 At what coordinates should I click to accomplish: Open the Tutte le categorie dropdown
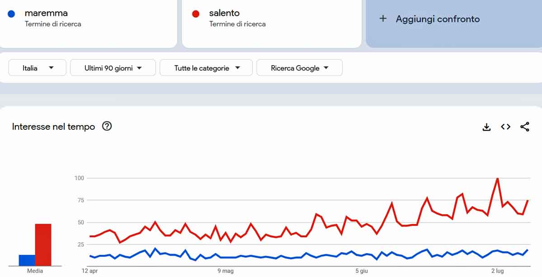(x=206, y=68)
